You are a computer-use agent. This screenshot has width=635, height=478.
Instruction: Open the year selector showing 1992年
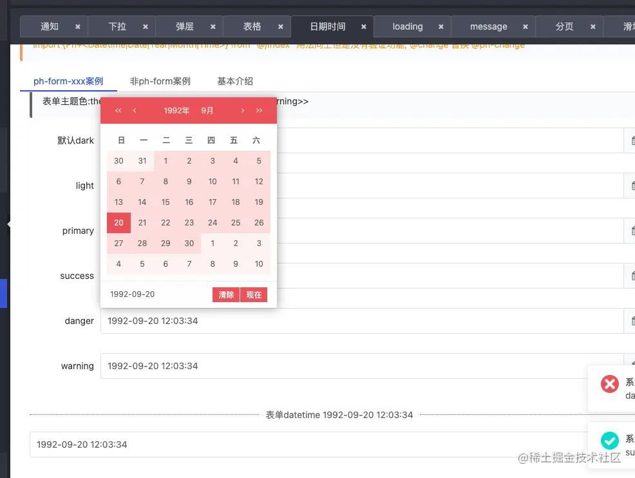click(x=176, y=110)
